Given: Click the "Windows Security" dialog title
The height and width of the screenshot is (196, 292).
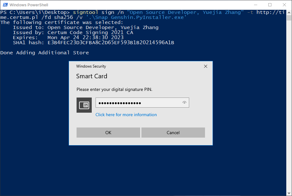Looking at the screenshot, I should (x=91, y=66).
